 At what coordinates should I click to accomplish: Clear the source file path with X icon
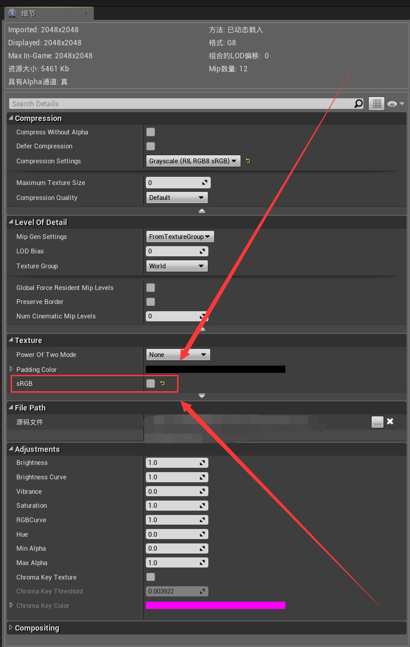pyautogui.click(x=390, y=422)
